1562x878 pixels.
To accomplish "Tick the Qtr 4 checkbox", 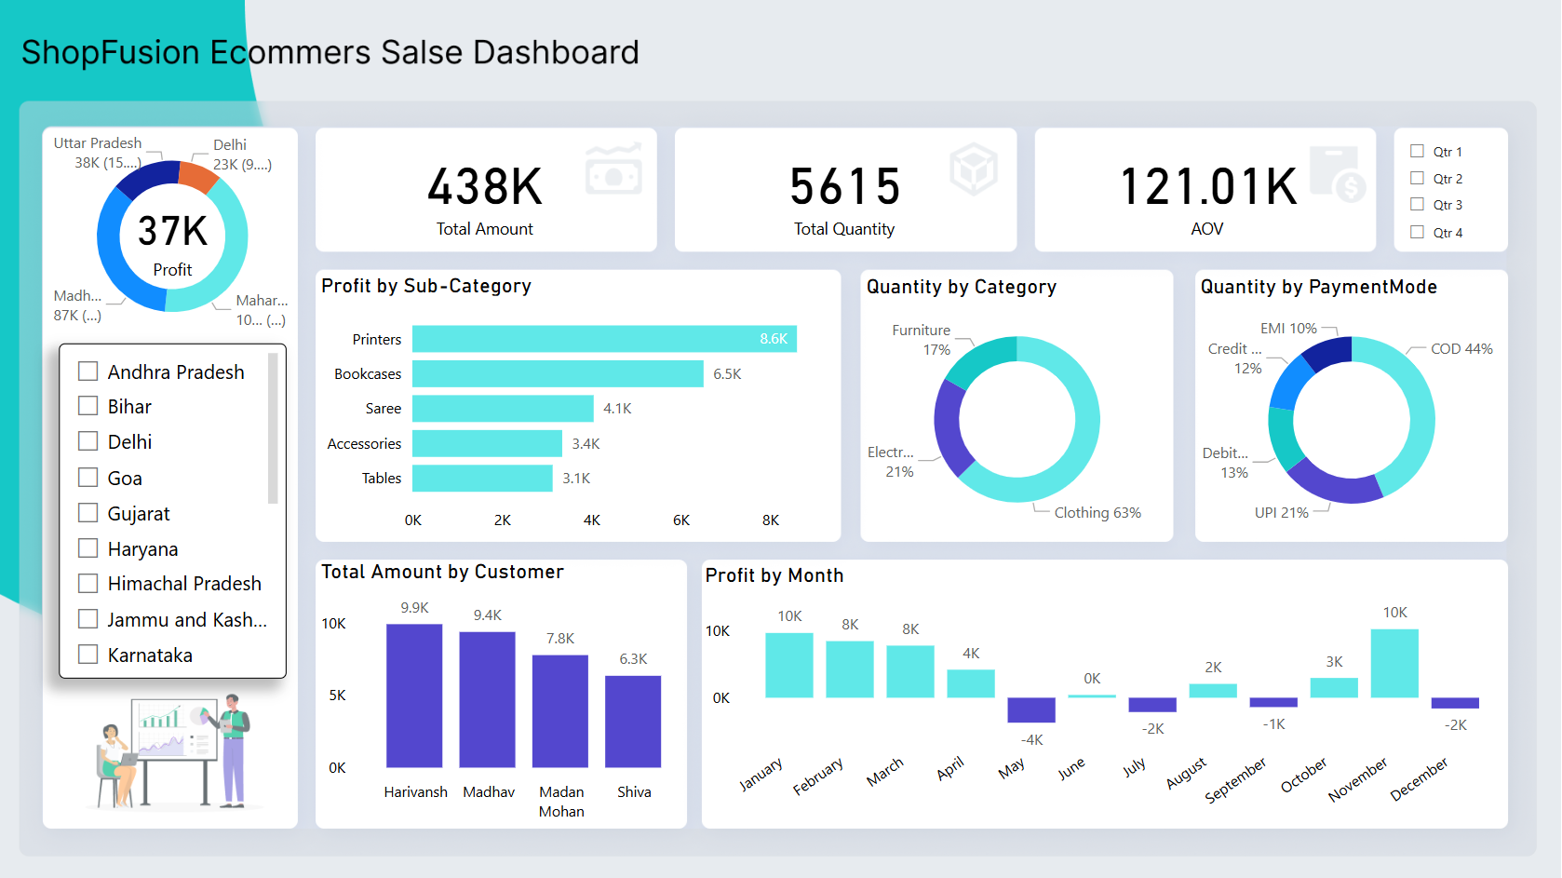I will click(x=1417, y=233).
